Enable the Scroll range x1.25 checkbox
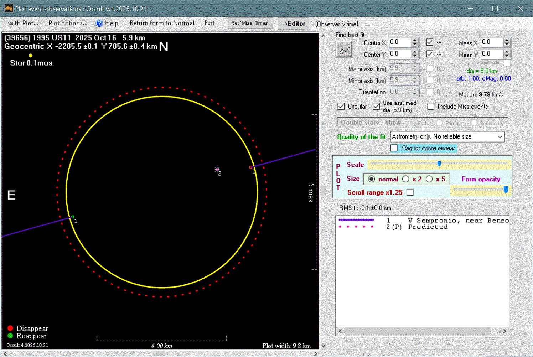 (x=410, y=192)
